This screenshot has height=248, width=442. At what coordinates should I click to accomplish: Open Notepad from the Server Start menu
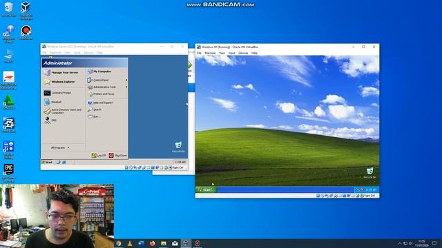click(x=53, y=102)
